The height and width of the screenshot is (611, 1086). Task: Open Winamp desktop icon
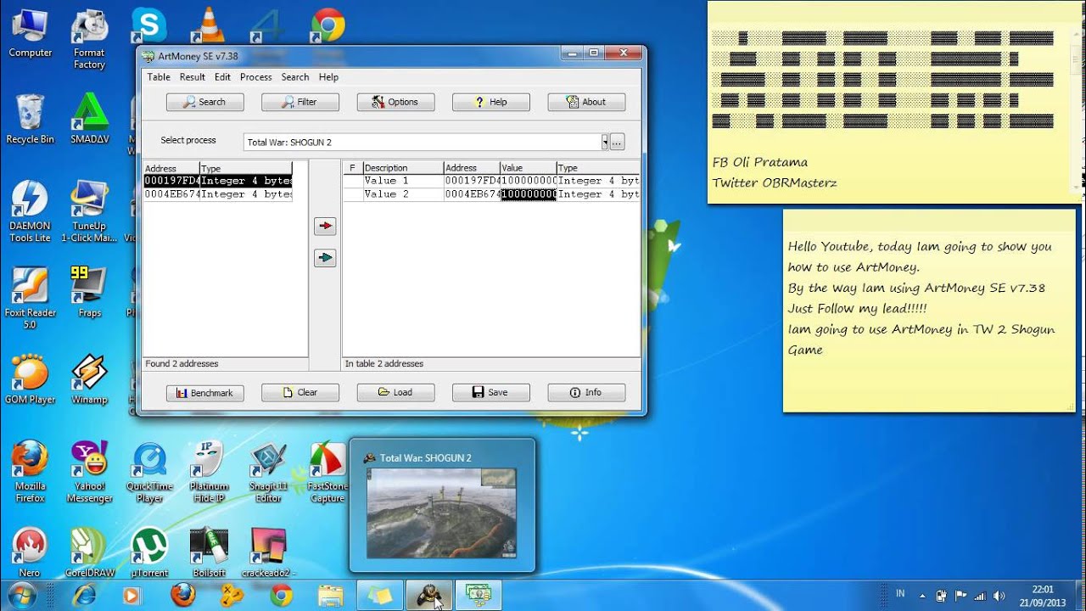(89, 378)
